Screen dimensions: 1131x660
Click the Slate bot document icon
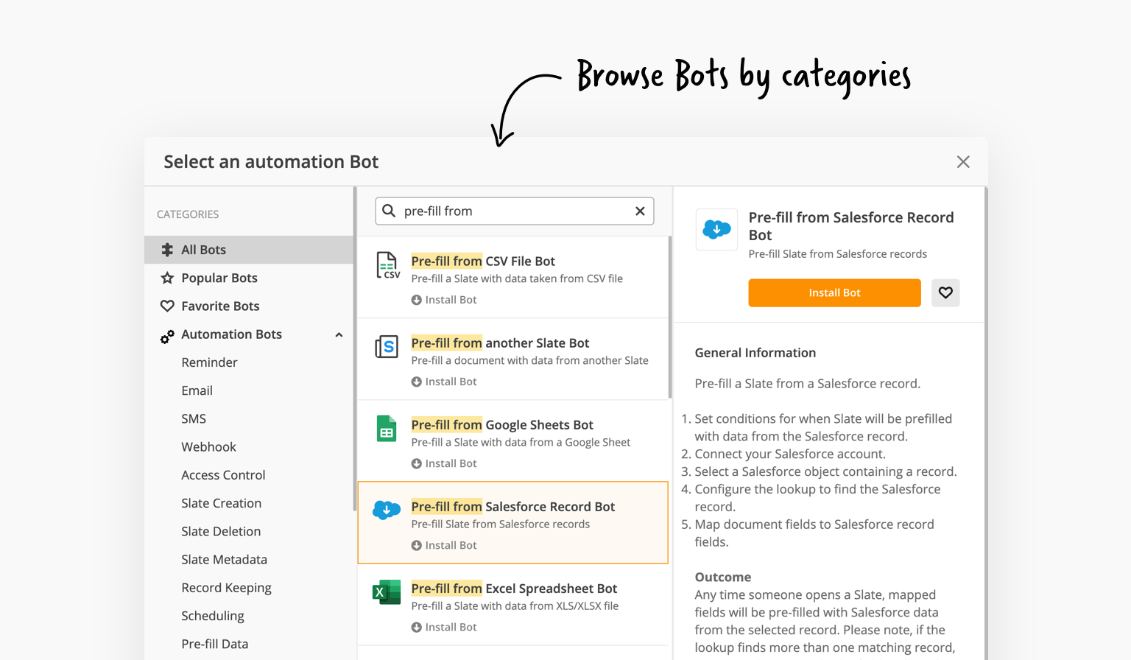click(x=387, y=346)
